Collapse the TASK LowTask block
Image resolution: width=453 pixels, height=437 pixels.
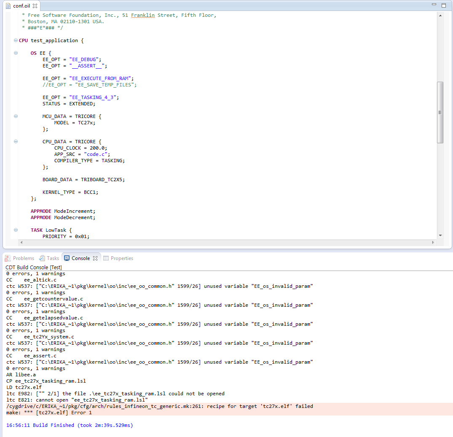[16, 230]
